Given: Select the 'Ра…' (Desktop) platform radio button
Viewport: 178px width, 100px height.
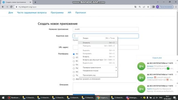Looking at the screenshot, I should (x=74, y=69).
